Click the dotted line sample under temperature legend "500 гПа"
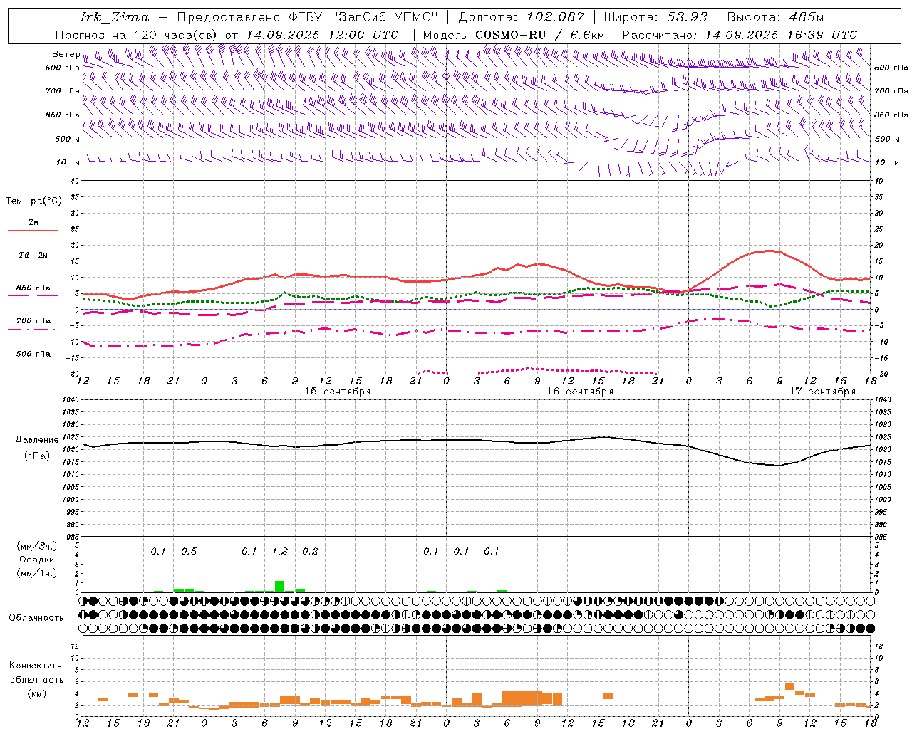Viewport: 912px width, 729px height. [x=31, y=362]
